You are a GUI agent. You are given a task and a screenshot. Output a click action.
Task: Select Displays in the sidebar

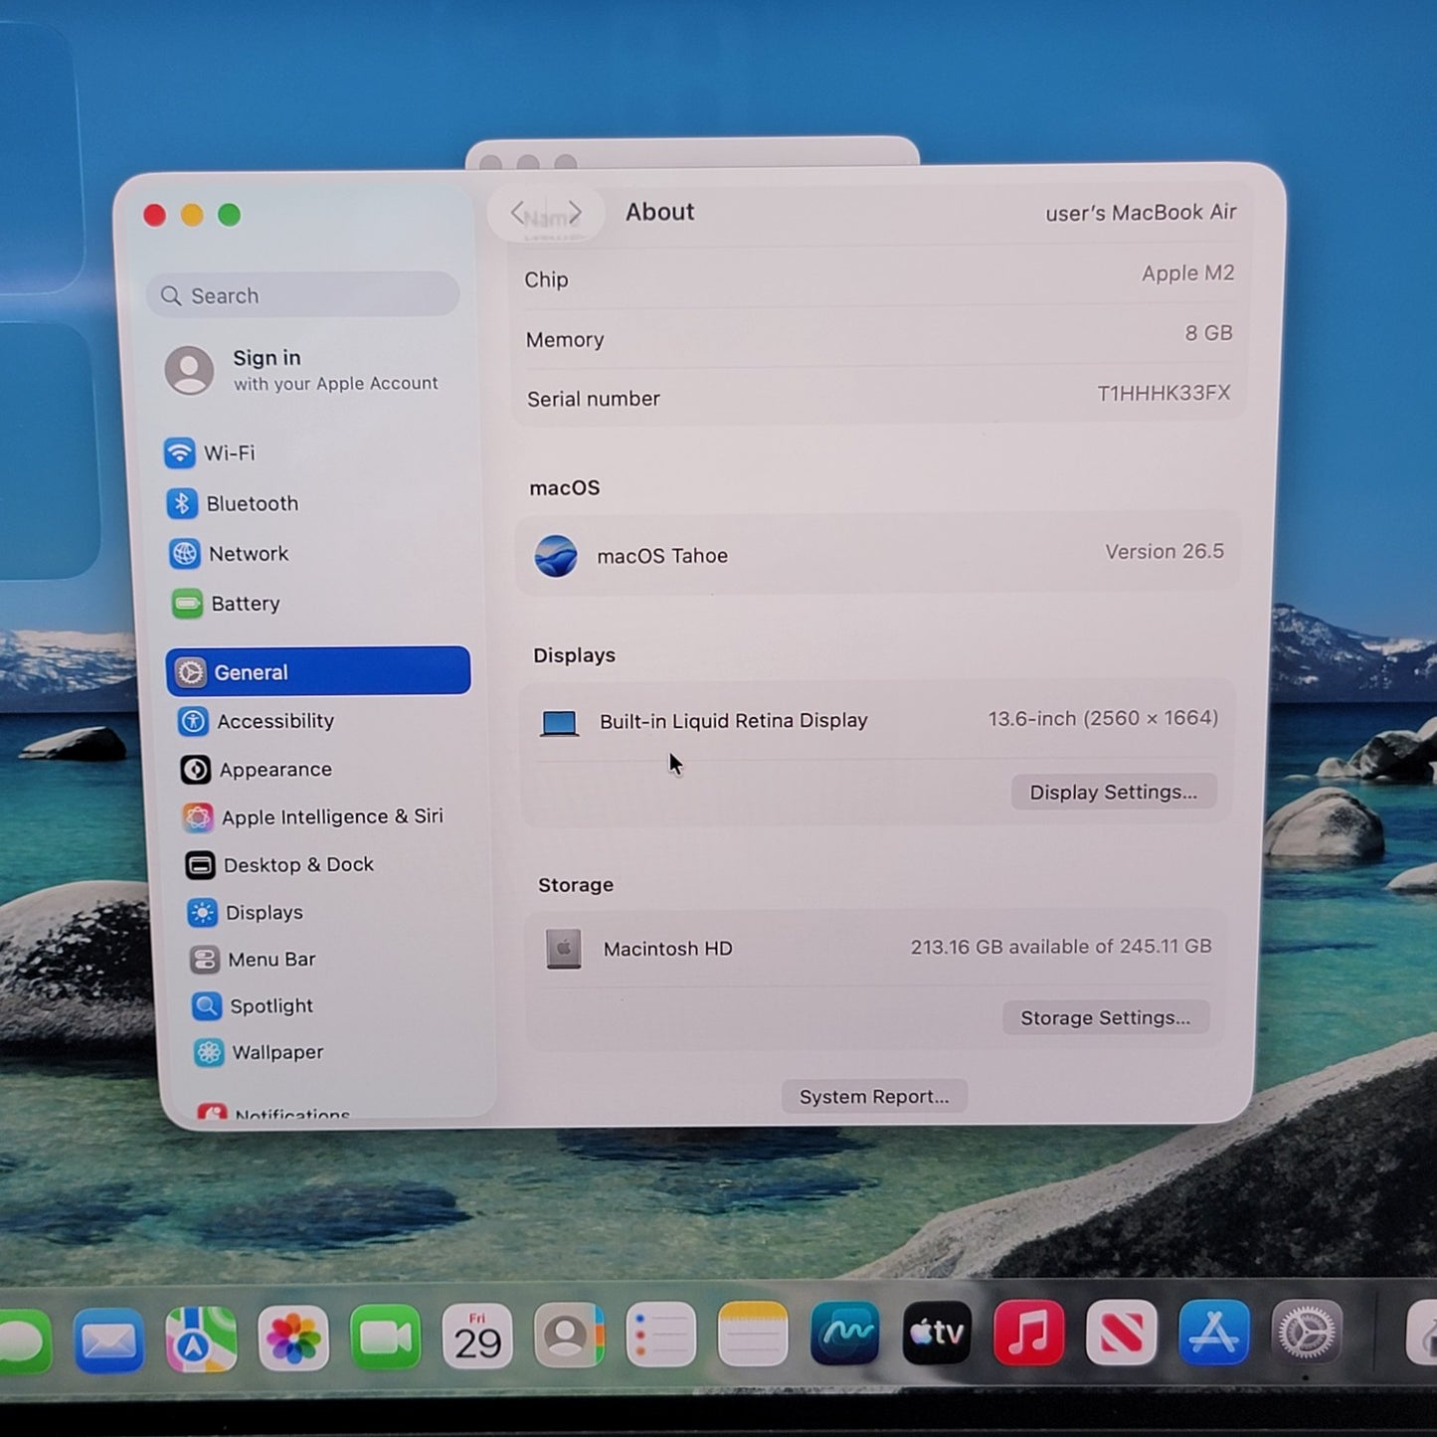[245, 912]
